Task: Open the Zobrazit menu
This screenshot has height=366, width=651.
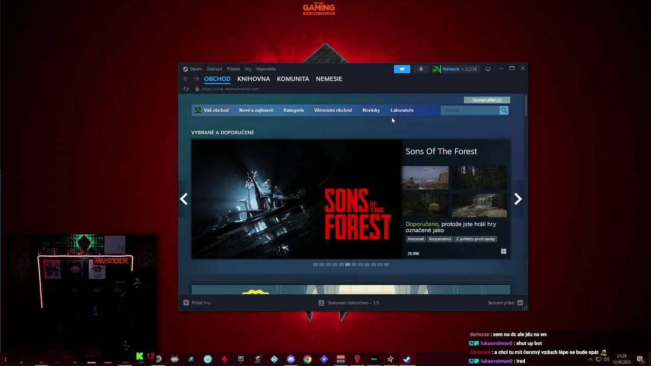Action: pos(214,69)
